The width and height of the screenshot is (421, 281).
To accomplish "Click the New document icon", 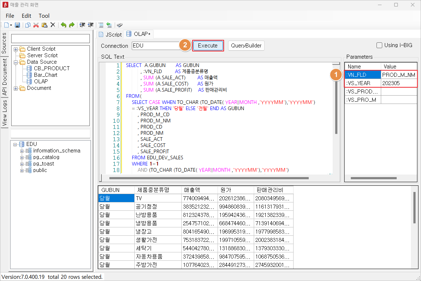I will point(6,25).
